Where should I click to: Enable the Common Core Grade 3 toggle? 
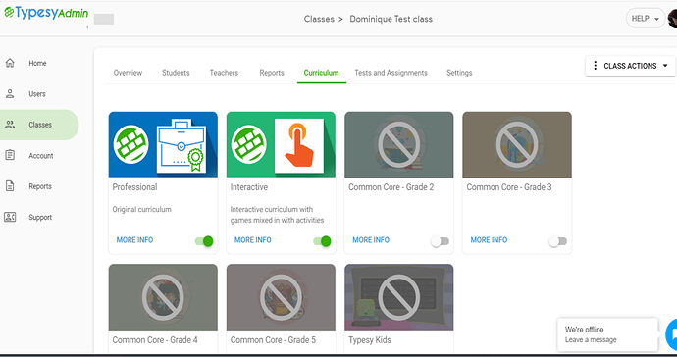558,241
